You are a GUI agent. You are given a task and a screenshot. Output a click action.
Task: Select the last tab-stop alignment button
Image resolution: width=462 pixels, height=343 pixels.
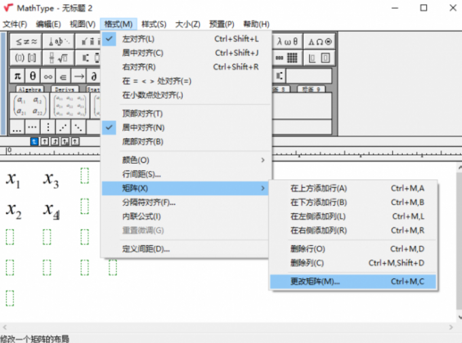75,142
